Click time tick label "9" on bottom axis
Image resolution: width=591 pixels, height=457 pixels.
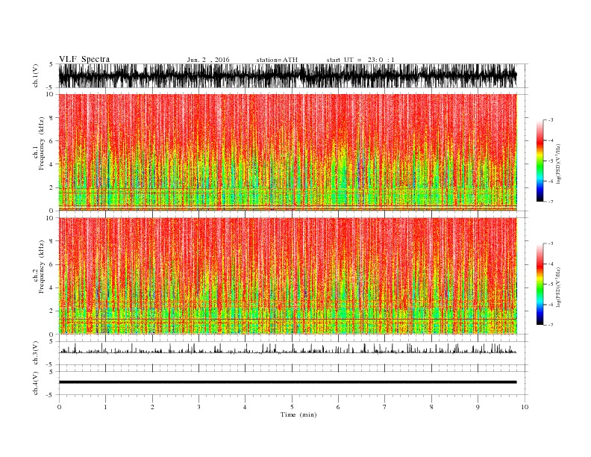[478, 407]
